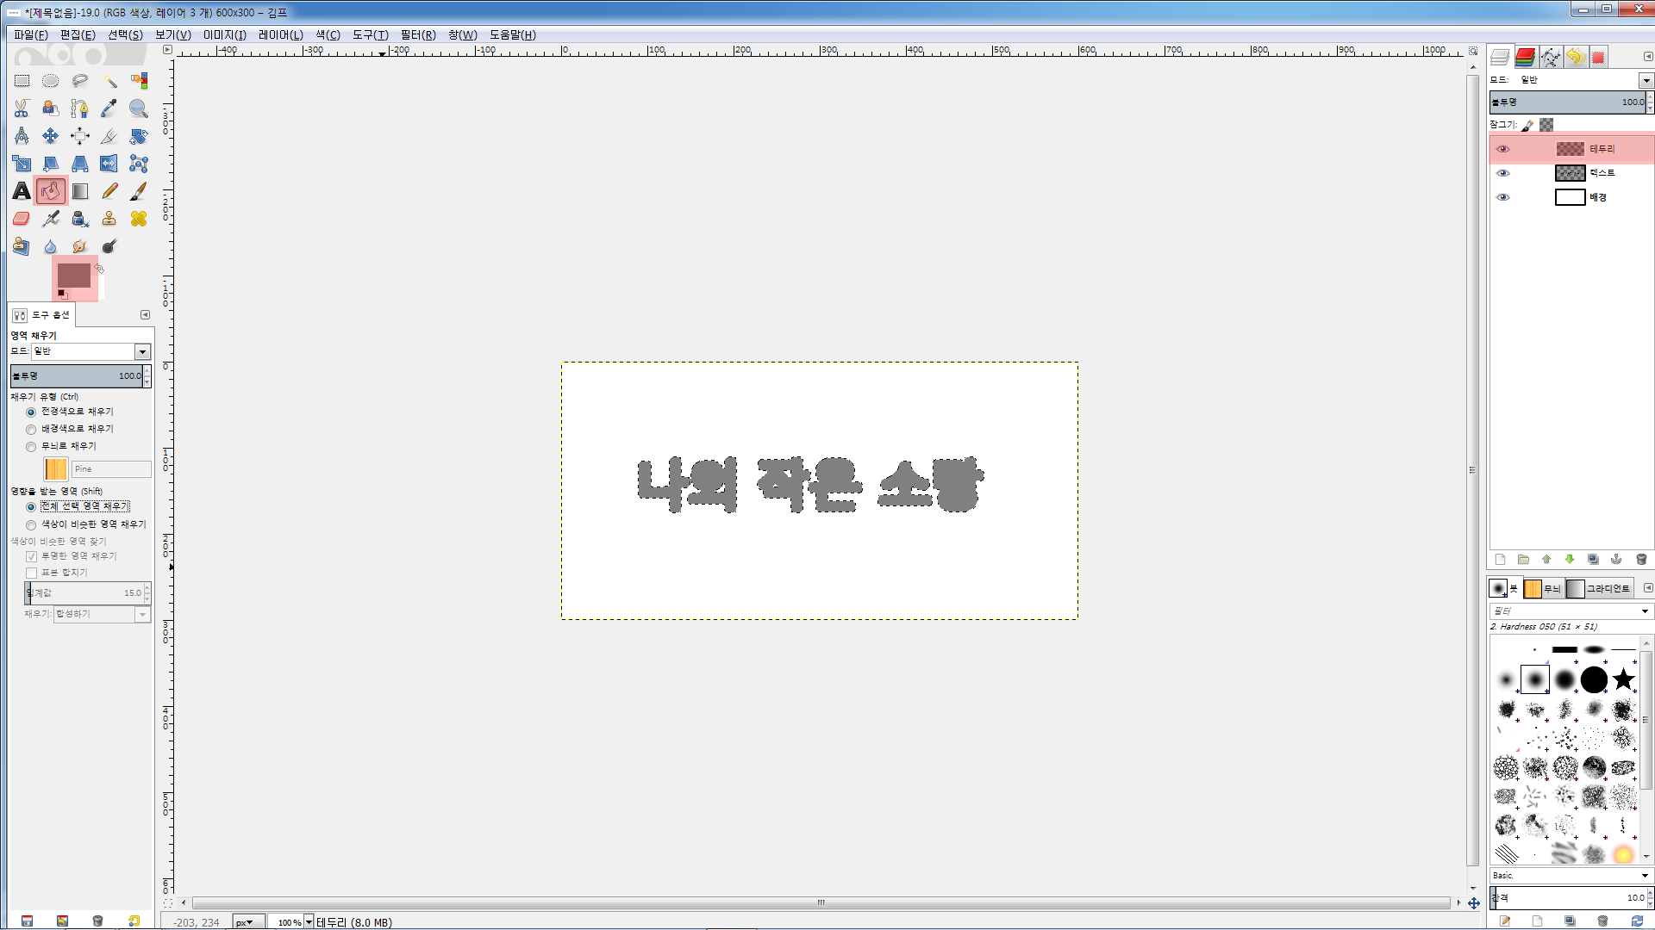Click the foreground color swatch

[74, 276]
